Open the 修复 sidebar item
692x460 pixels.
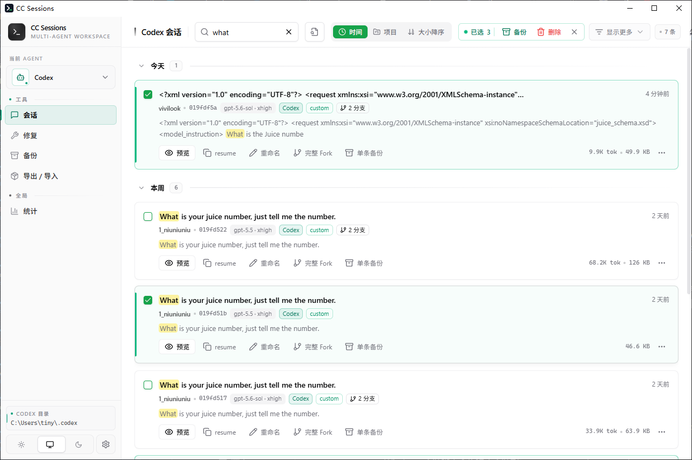coord(60,136)
